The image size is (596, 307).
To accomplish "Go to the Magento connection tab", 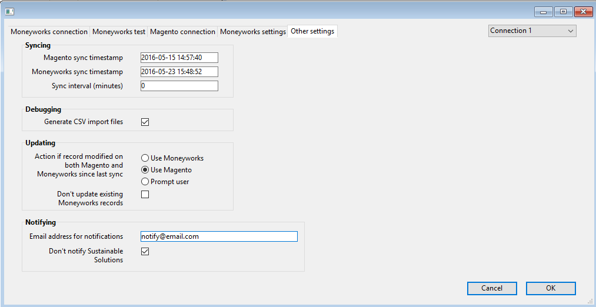I will tap(182, 32).
